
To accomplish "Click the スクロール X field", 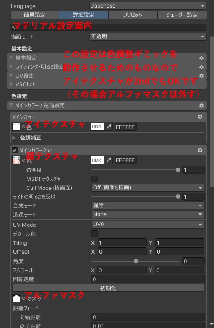I will (x=122, y=270).
